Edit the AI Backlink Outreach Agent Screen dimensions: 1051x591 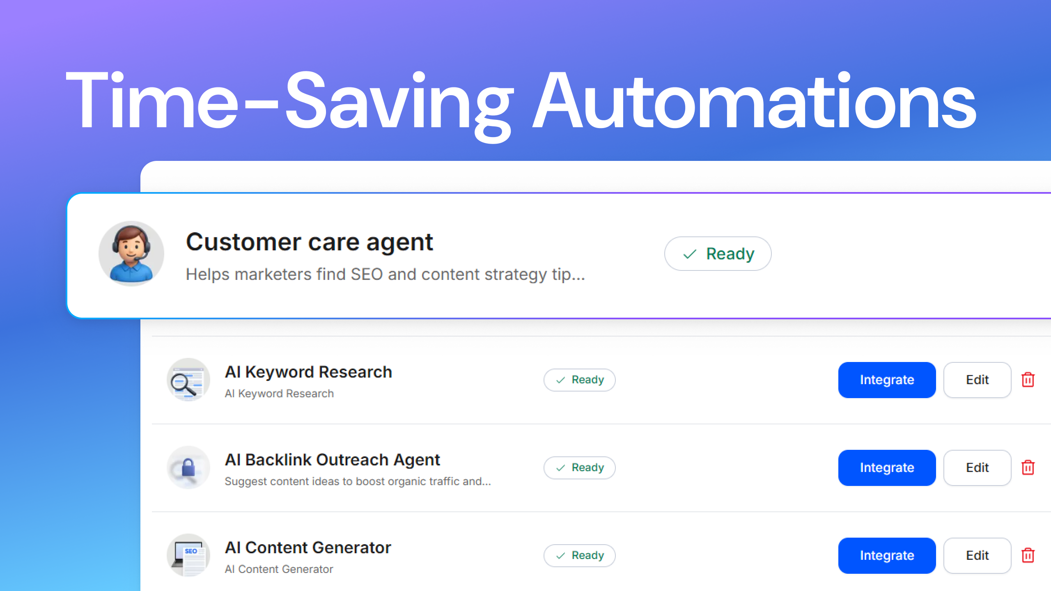pyautogui.click(x=978, y=468)
